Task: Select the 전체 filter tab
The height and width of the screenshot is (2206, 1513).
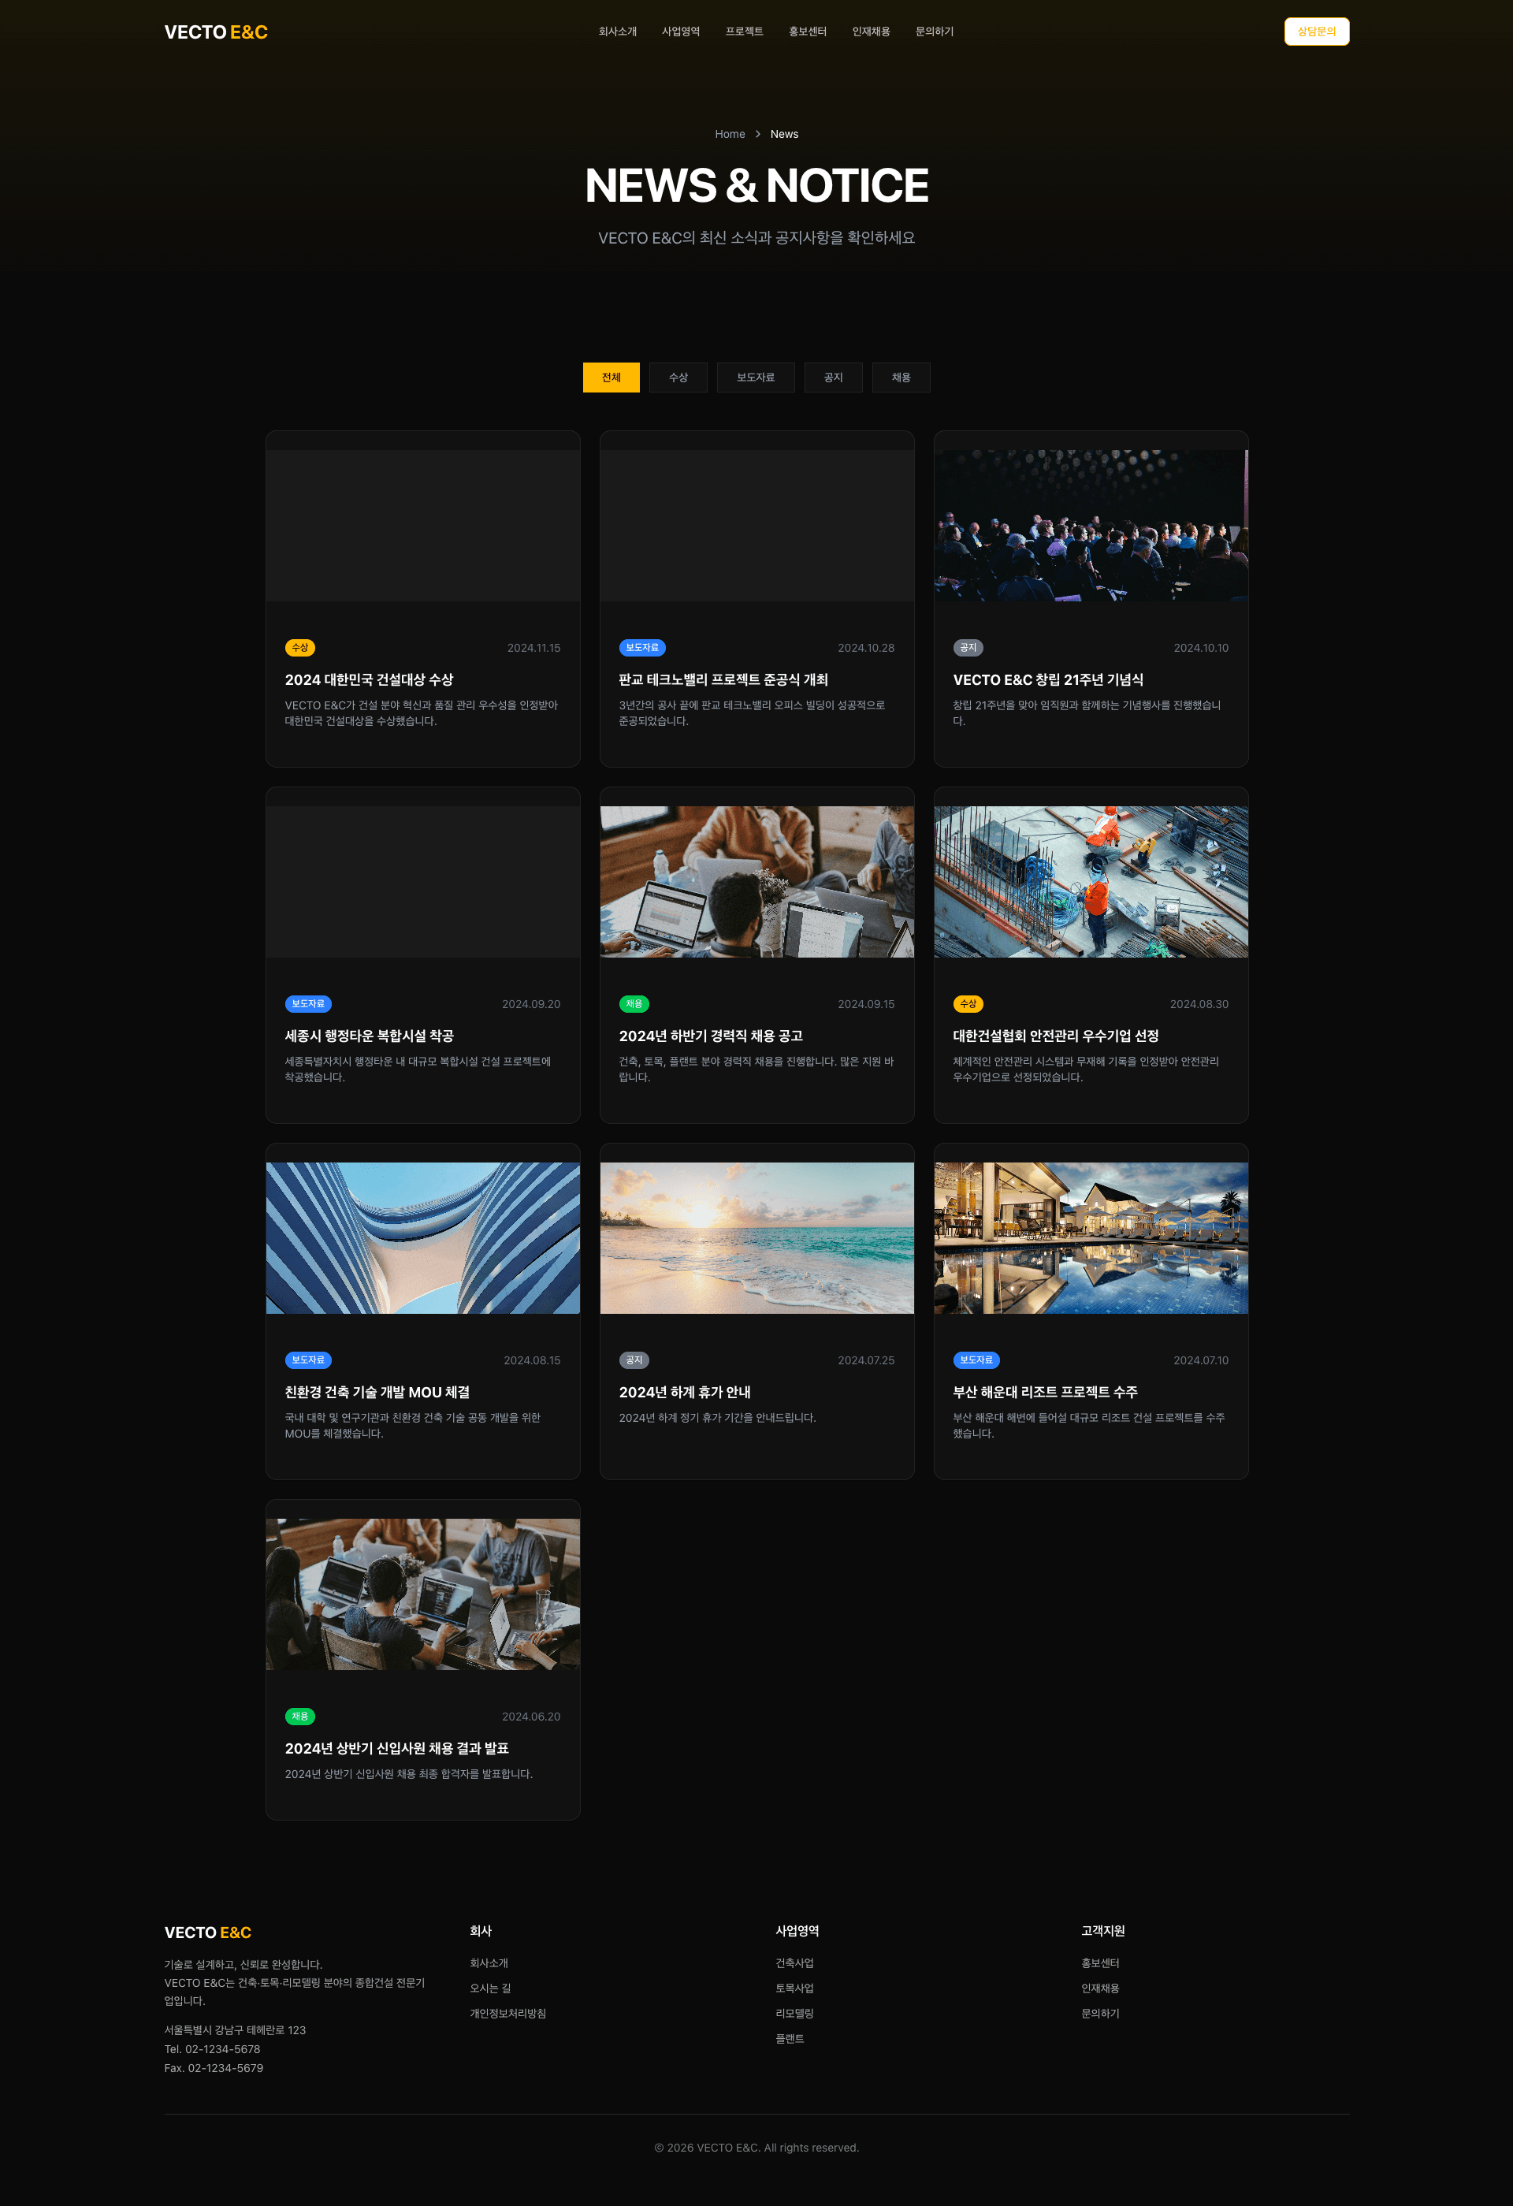Action: click(x=611, y=377)
